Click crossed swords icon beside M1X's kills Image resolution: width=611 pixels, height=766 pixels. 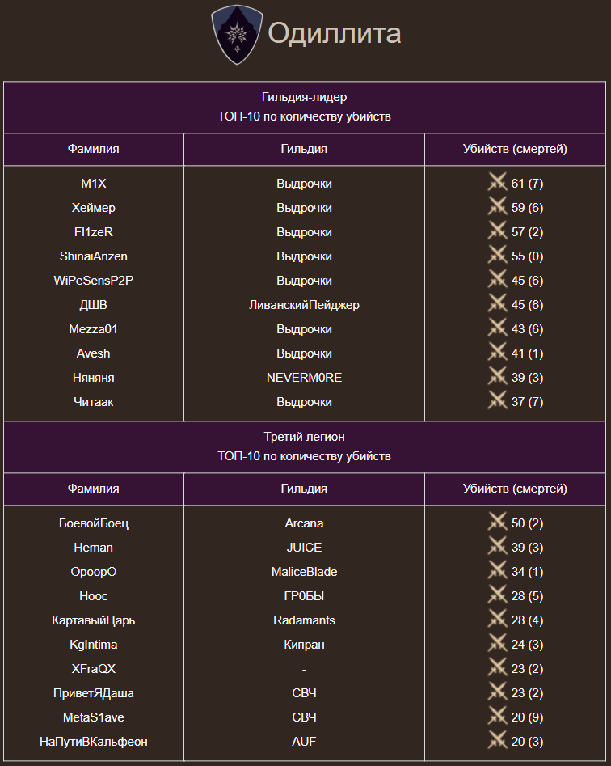click(x=497, y=183)
